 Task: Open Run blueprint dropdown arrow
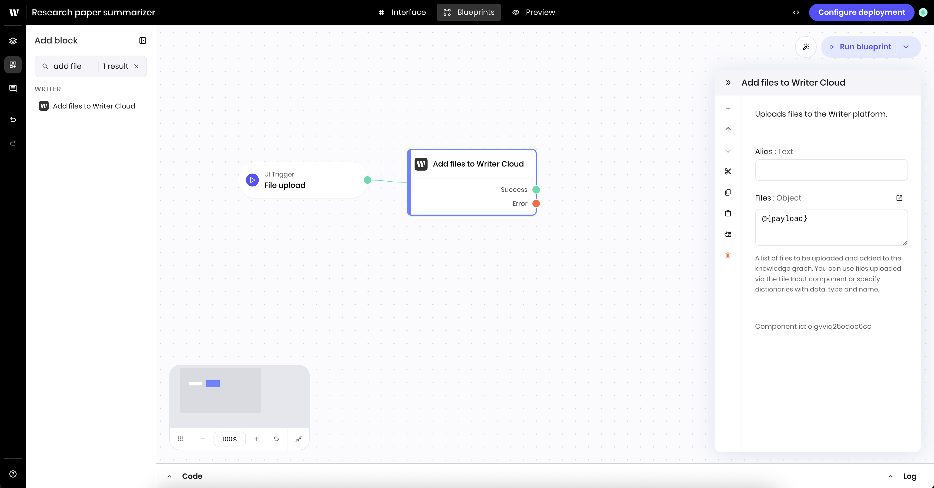tap(906, 47)
